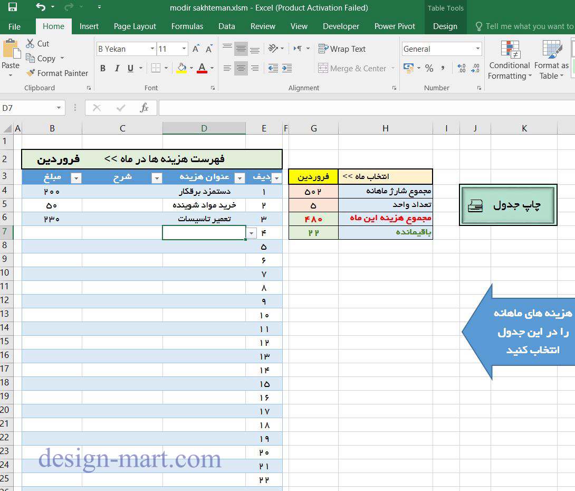Click the Tell me what you want search

(524, 26)
